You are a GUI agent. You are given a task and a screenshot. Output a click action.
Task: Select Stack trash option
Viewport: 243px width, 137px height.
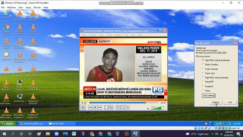tap(208, 73)
